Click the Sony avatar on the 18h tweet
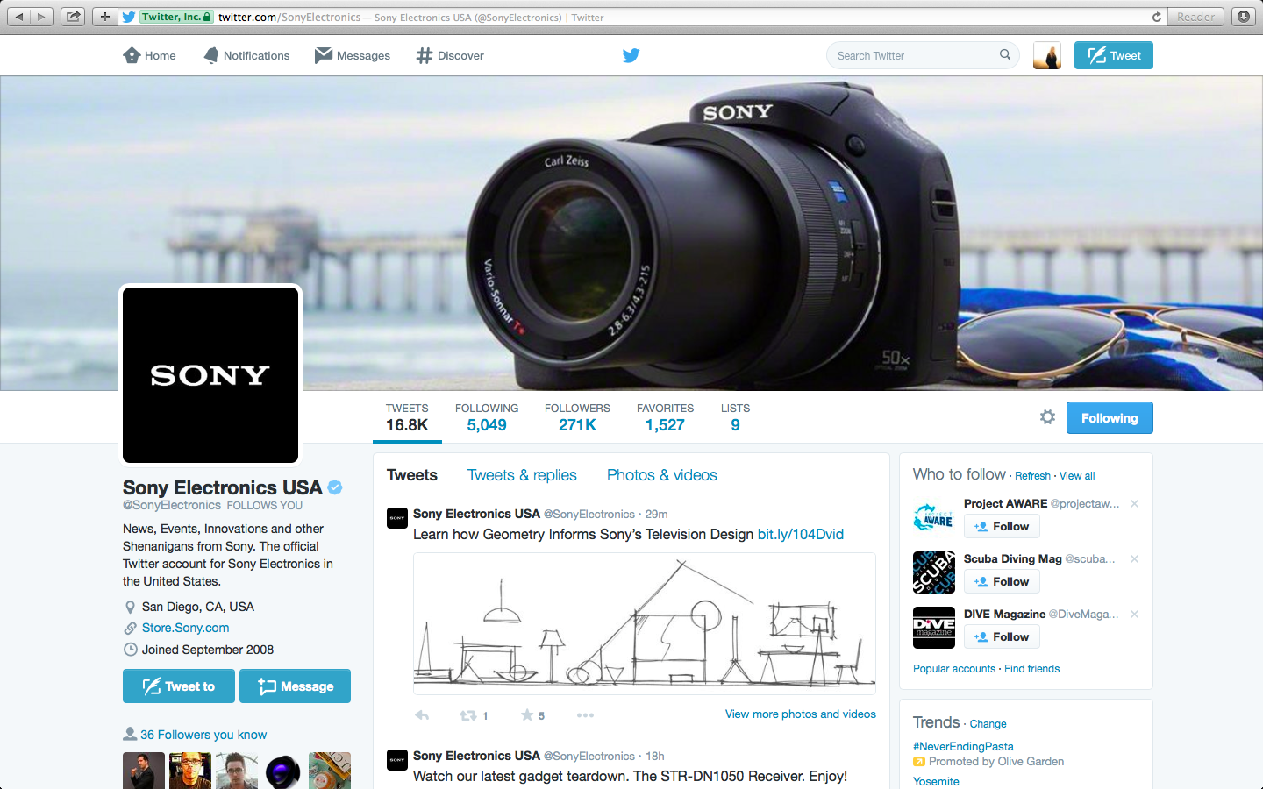This screenshot has width=1263, height=789. click(x=397, y=760)
